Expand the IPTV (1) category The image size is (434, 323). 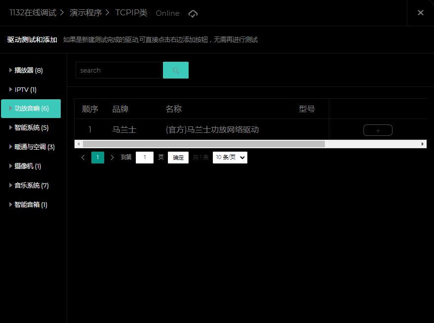(25, 89)
